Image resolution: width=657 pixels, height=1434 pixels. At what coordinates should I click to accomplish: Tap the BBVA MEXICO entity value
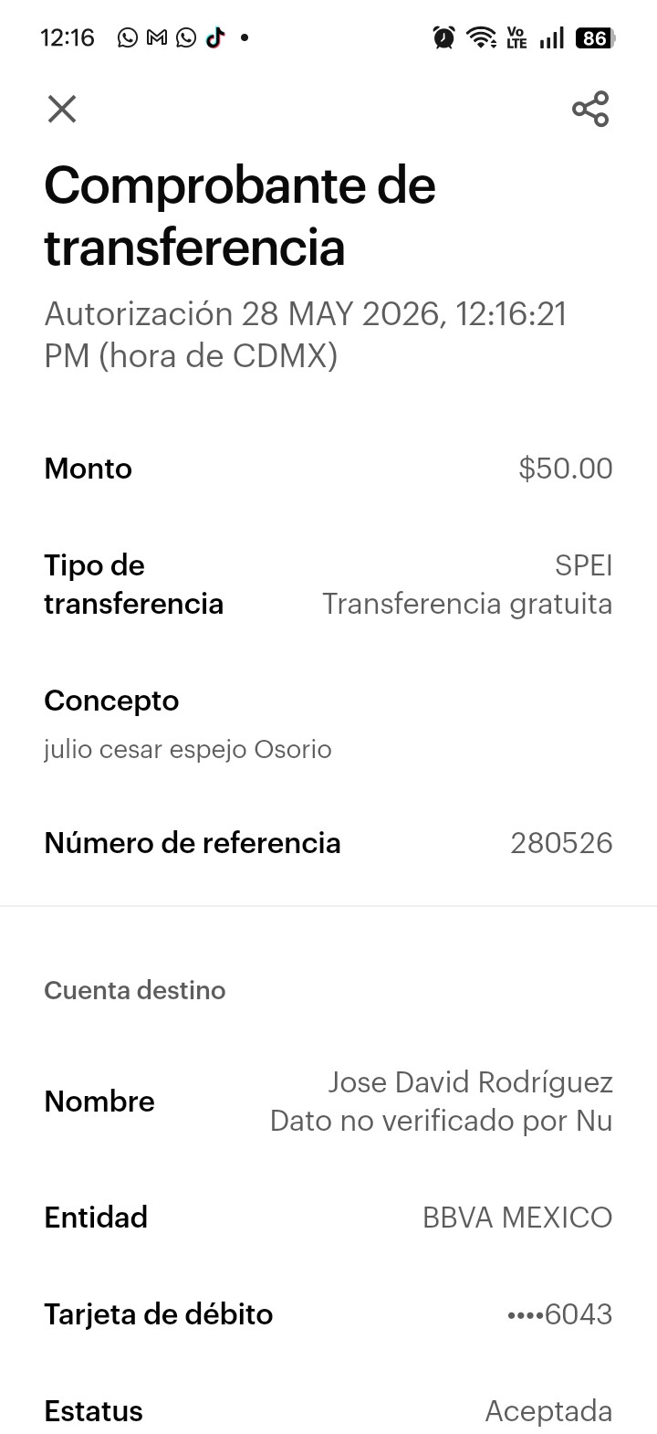pos(517,1218)
